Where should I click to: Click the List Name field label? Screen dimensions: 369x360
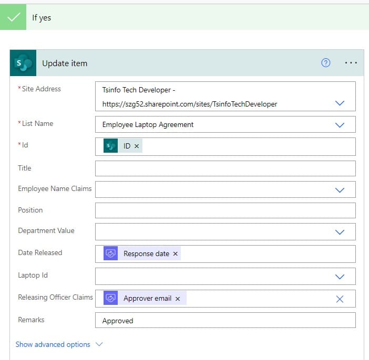pos(37,124)
